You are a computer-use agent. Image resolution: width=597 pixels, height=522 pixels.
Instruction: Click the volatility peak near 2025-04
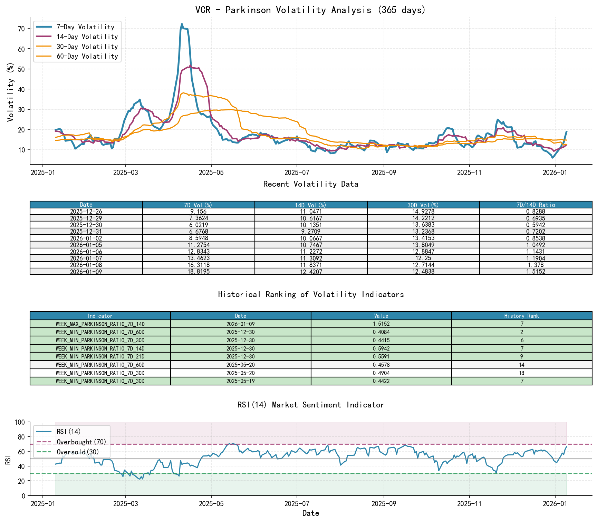point(182,24)
